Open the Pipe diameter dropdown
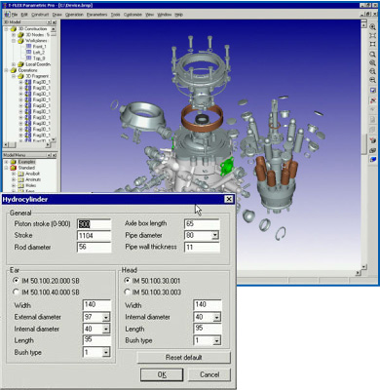380x390 pixels. [x=215, y=235]
